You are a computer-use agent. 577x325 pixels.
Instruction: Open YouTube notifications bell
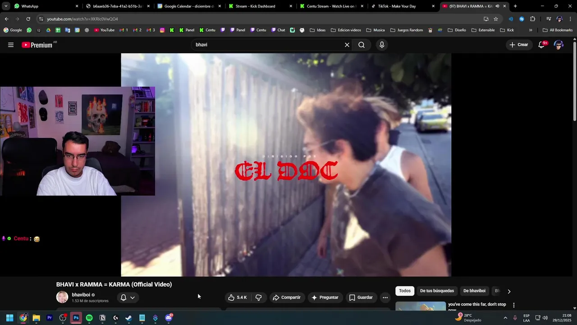542,45
